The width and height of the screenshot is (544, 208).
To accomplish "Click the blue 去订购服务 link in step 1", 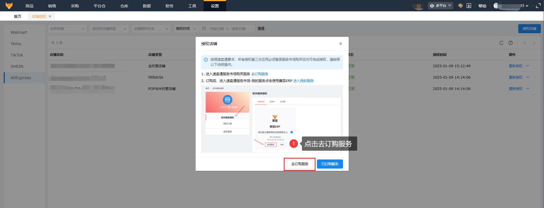I will [x=260, y=74].
